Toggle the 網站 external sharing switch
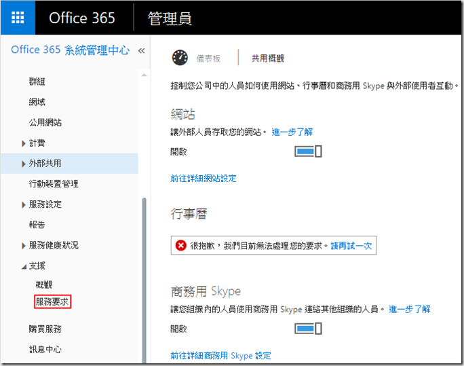The width and height of the screenshot is (464, 366). pyautogui.click(x=307, y=151)
